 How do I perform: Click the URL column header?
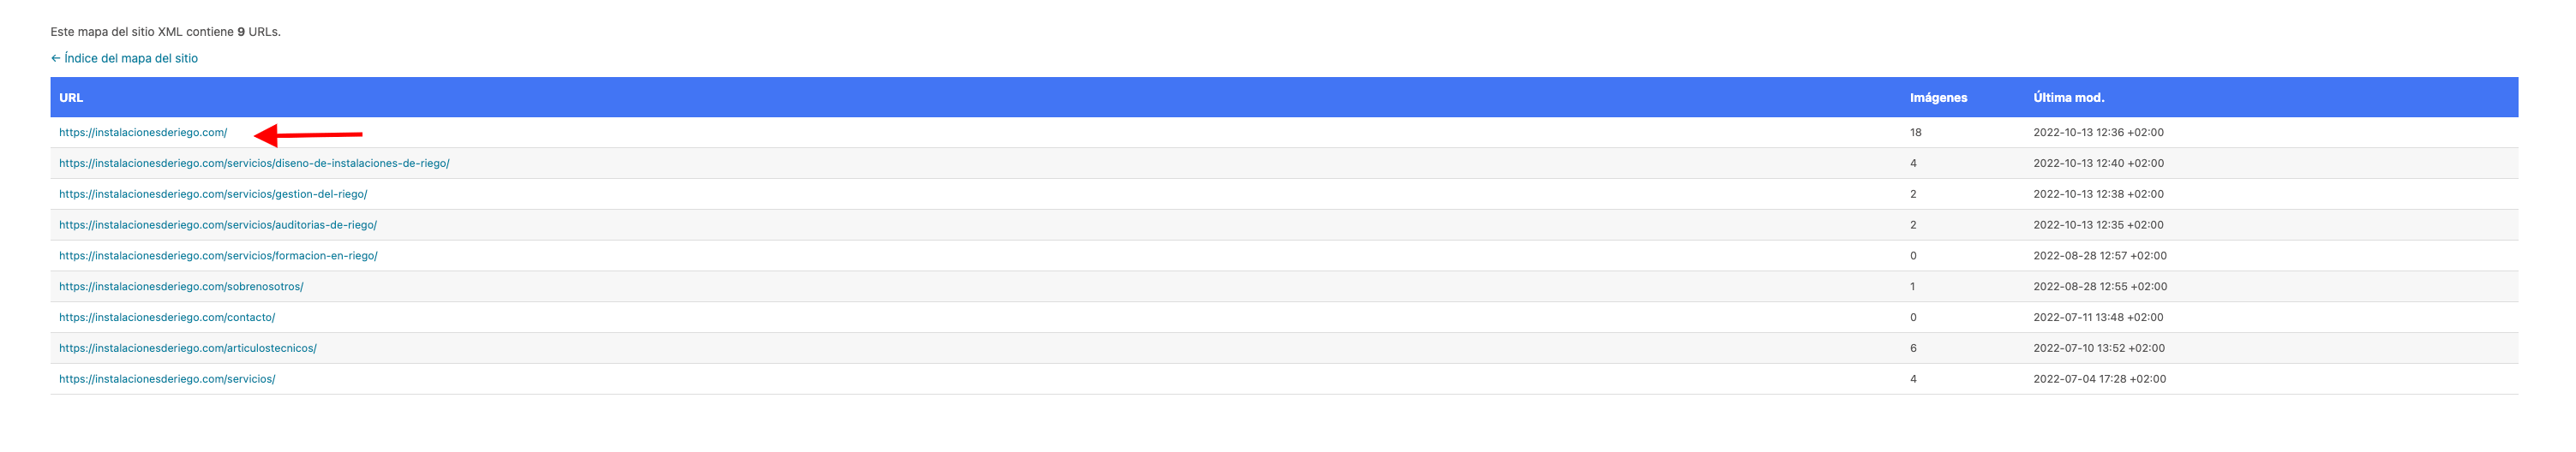click(x=71, y=98)
